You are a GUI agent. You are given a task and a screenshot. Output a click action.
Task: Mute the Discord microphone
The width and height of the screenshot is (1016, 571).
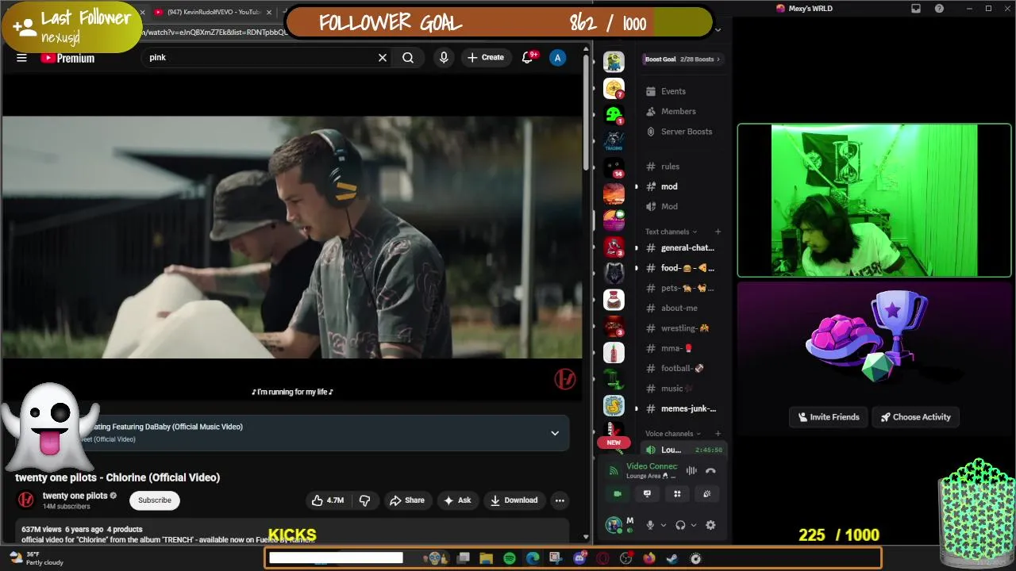click(650, 525)
